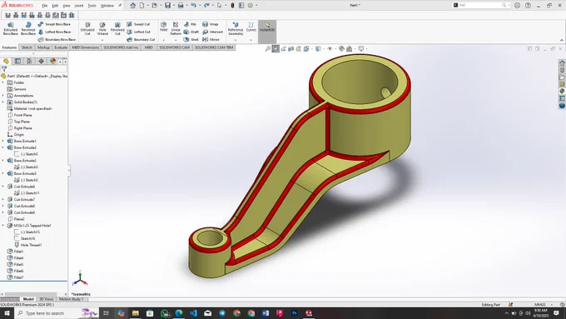Image resolution: width=566 pixels, height=319 pixels.
Task: Open the Insert menu
Action: 79,6
